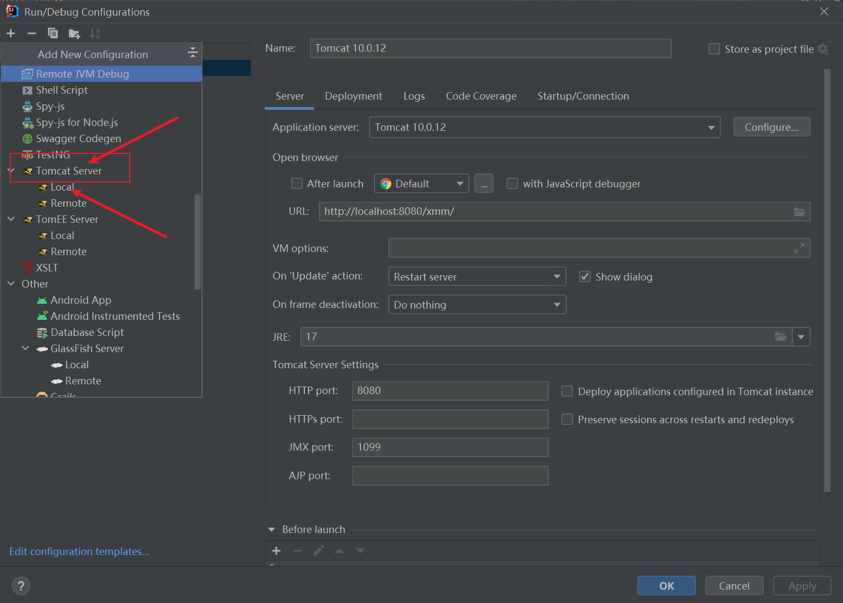Click the Name input field
843x603 pixels.
(491, 48)
